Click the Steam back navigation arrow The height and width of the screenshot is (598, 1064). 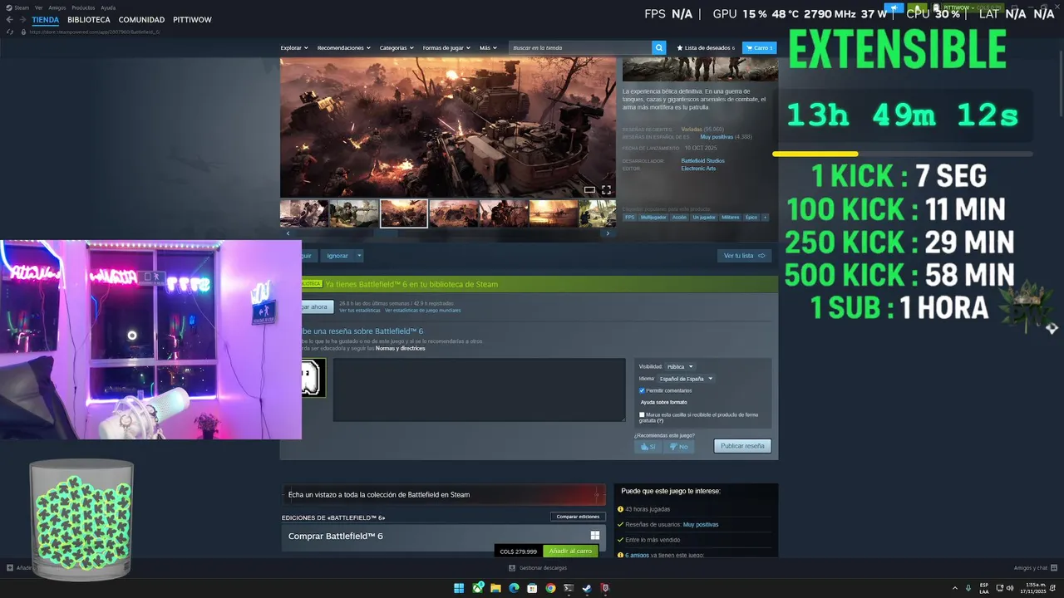(x=10, y=19)
